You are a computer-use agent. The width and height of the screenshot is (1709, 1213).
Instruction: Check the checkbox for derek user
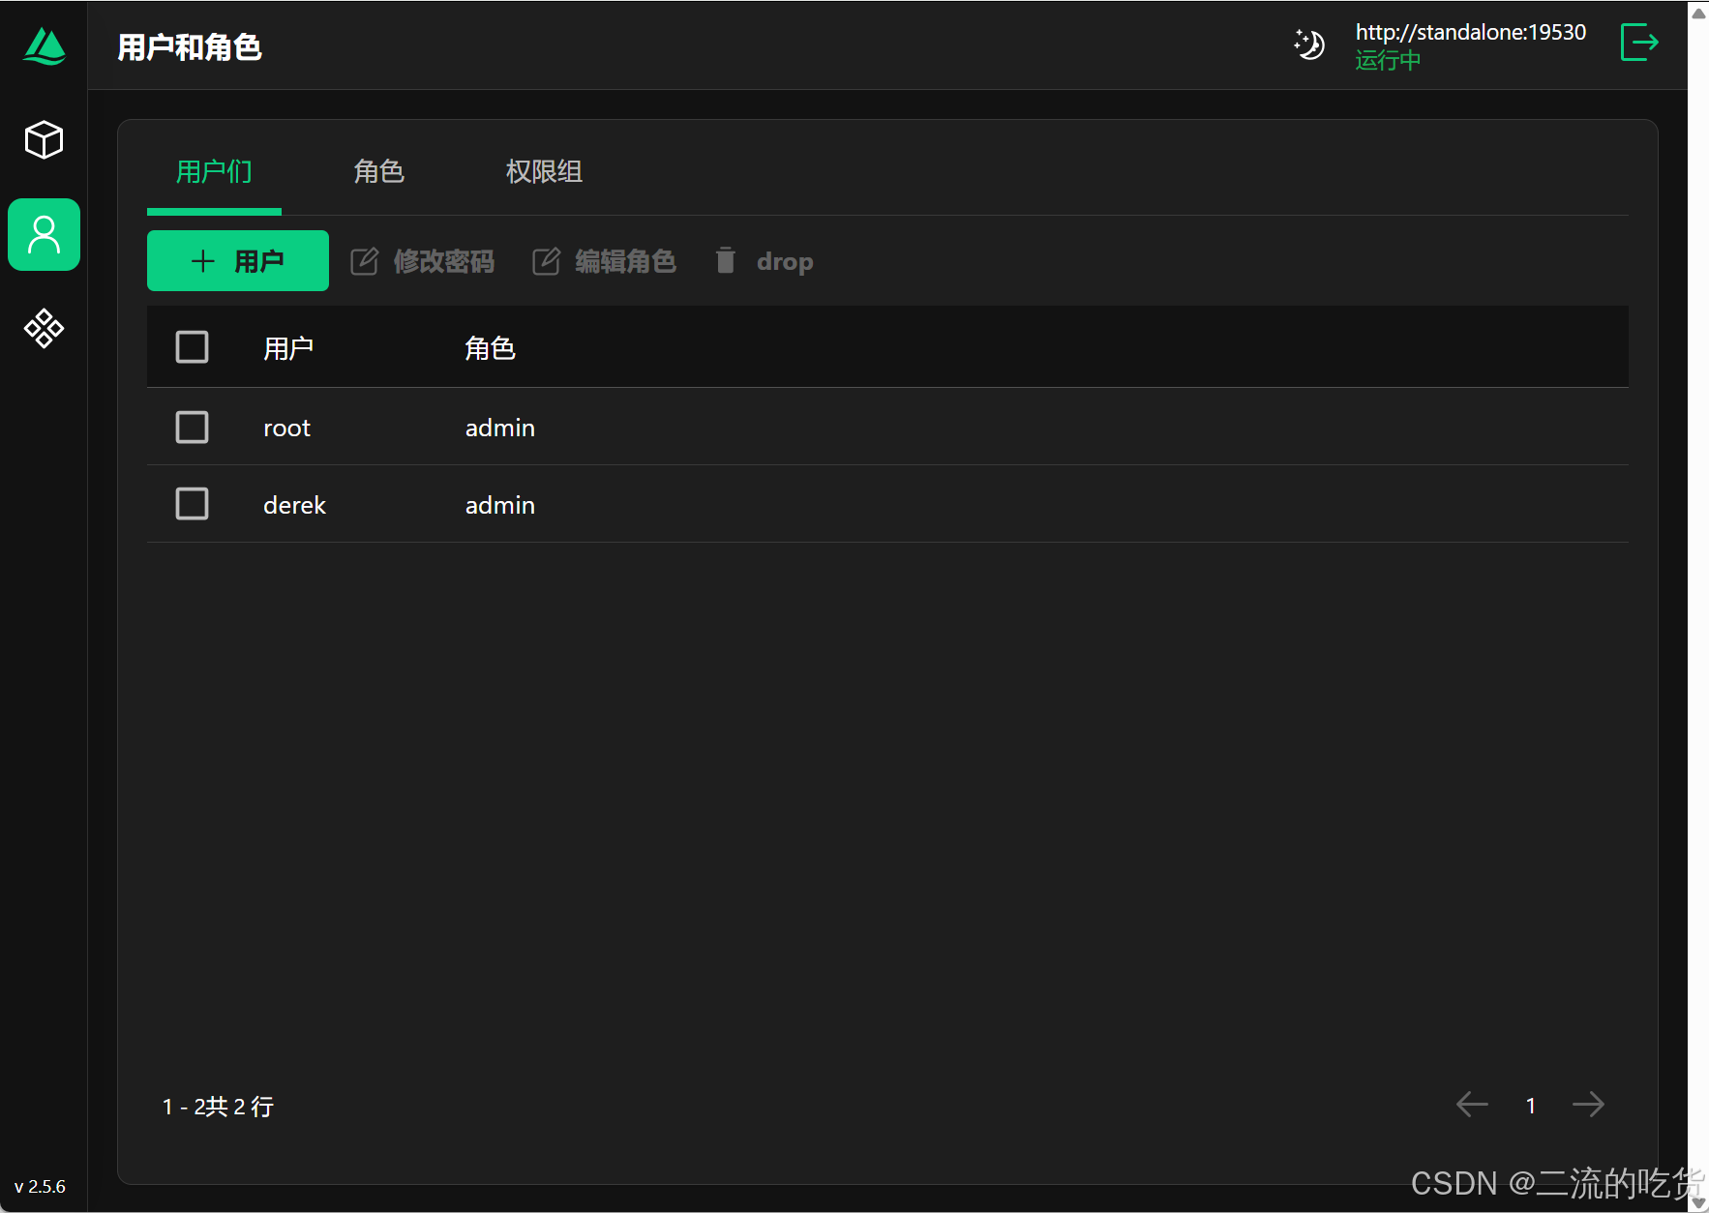click(192, 503)
